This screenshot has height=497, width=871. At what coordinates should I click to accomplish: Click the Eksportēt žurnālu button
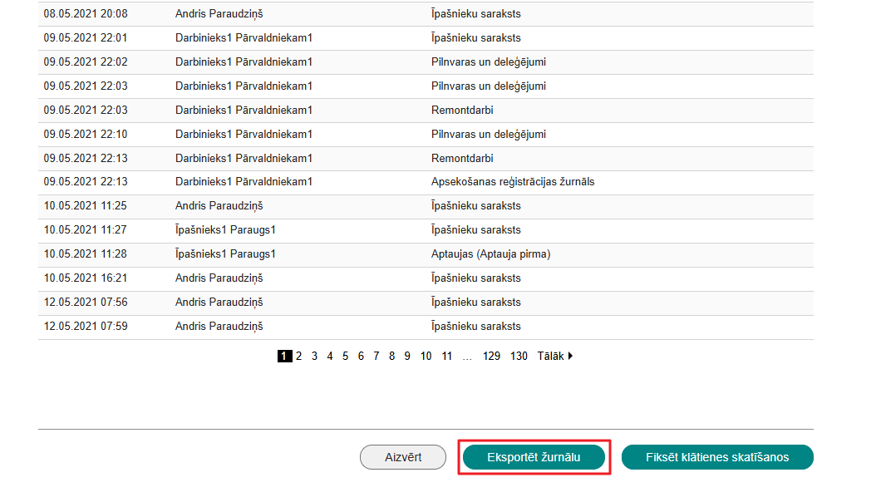coord(534,457)
